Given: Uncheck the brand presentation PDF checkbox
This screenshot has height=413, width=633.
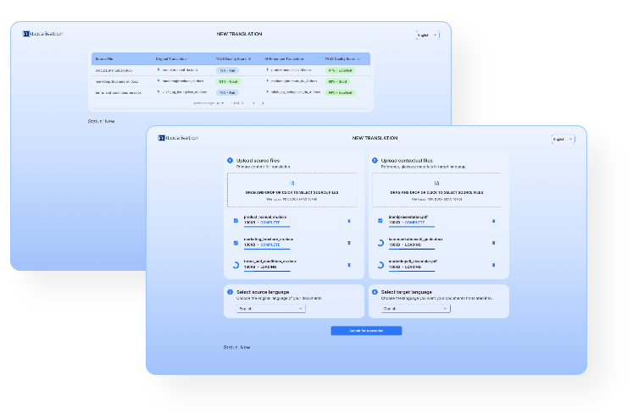Looking at the screenshot, I should (x=380, y=220).
